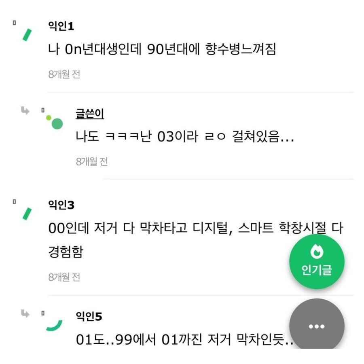Click the small badge icon beside 익인1
Image resolution: width=364 pixels, height=364 pixels.
[x=14, y=22]
